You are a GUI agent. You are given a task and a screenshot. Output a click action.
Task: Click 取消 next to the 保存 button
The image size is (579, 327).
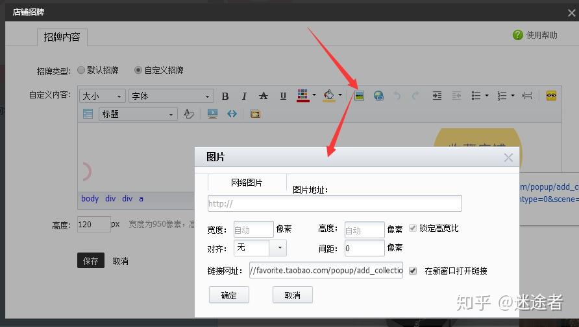pyautogui.click(x=120, y=261)
